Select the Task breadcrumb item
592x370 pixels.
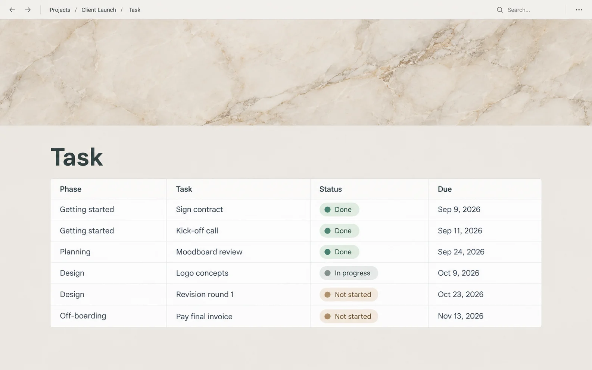click(134, 10)
